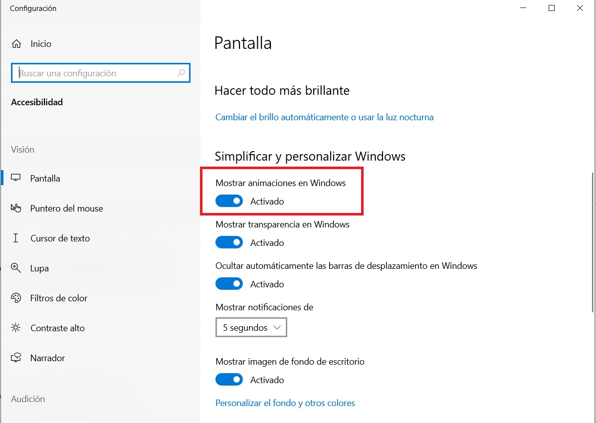Select the Pantalla monitor icon in the sidebar
The width and height of the screenshot is (596, 423).
pos(15,178)
